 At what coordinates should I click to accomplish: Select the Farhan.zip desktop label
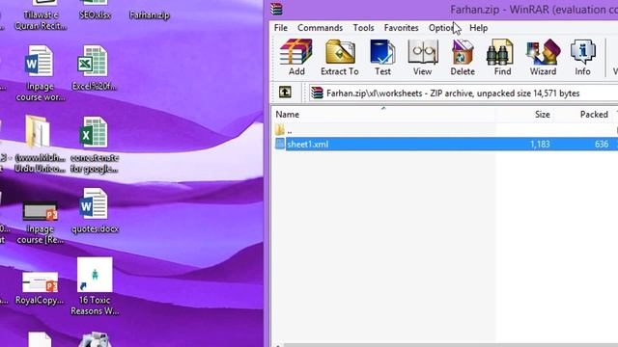tap(150, 15)
